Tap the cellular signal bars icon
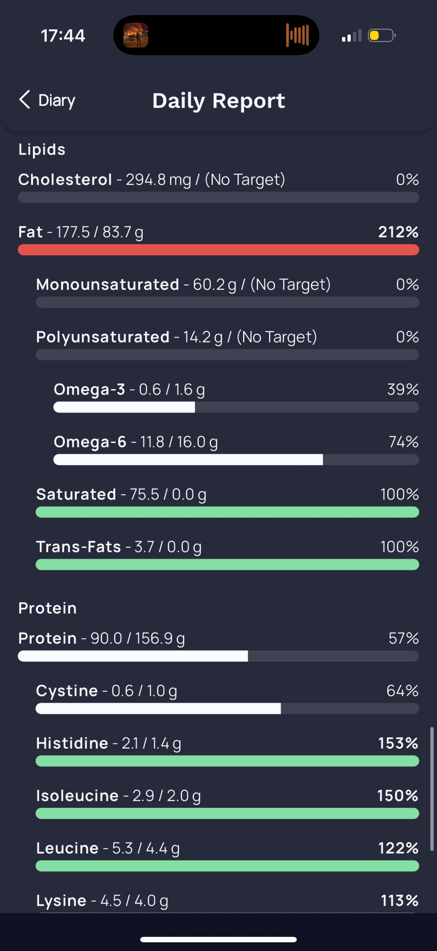The width and height of the screenshot is (437, 951). pyautogui.click(x=351, y=36)
